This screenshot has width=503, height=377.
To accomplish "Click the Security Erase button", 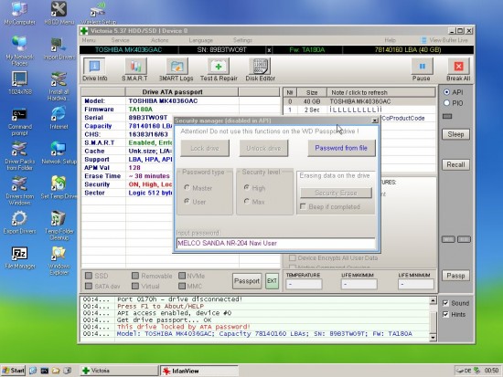I will (336, 193).
